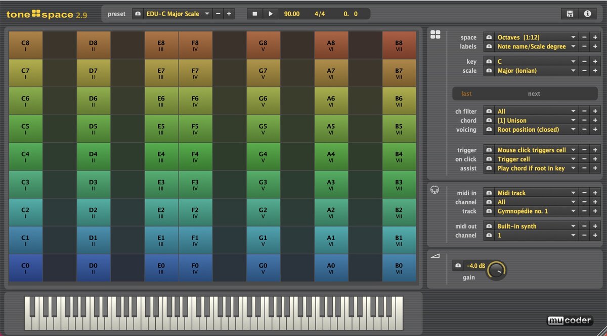
Task: Open the assist dropdown Play chord if root in key
Action: [x=536, y=168]
